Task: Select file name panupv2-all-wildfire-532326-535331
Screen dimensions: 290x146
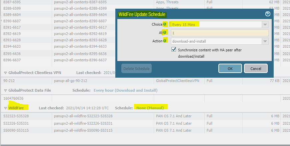Action: [83, 123]
